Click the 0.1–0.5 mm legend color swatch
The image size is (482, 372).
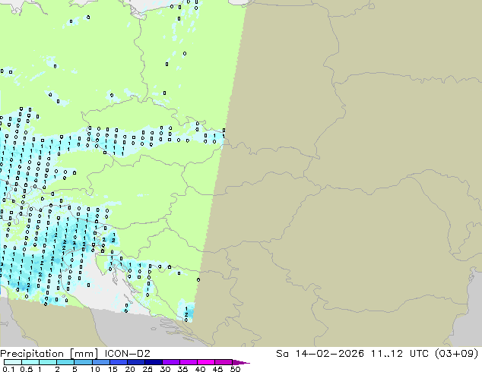tap(13, 362)
